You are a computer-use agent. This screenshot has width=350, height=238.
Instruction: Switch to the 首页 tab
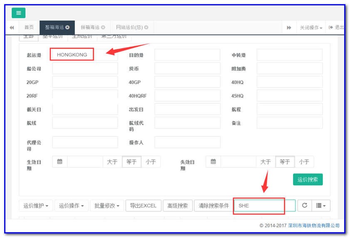(29, 27)
